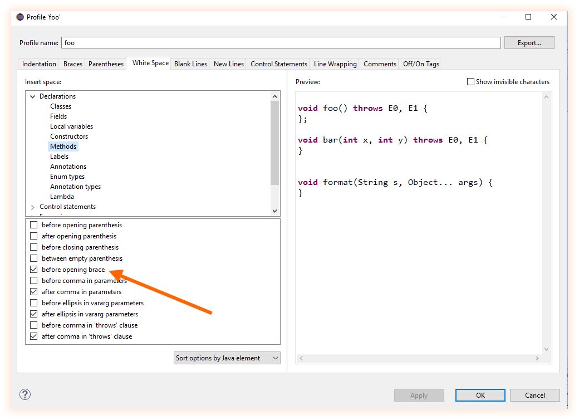Go to New Lines tab
Viewport: 579px width, 420px height.
pos(229,64)
